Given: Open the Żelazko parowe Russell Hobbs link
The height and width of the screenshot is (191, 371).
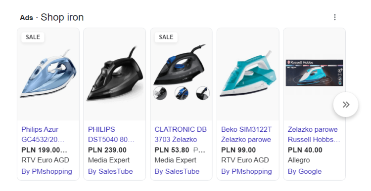Looking at the screenshot, I should pyautogui.click(x=314, y=134).
